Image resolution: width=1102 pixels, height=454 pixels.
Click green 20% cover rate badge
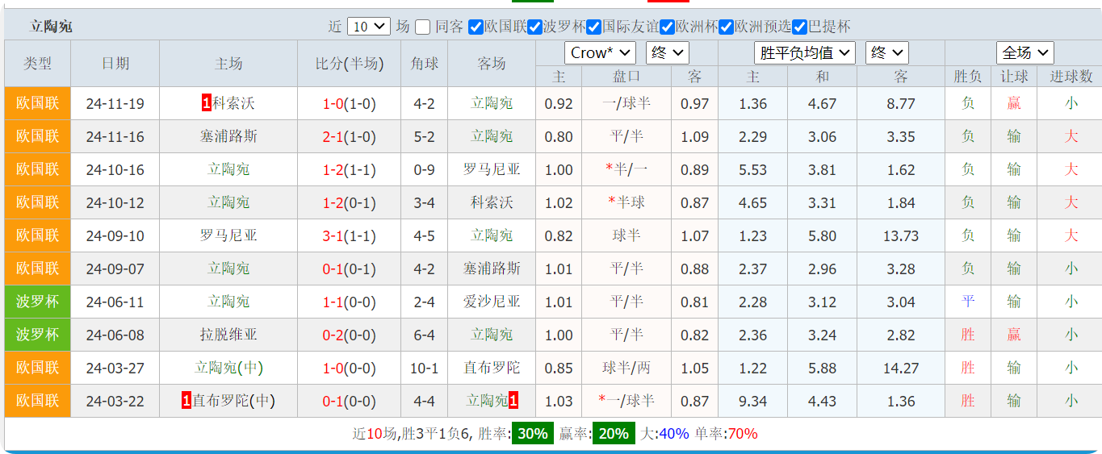tap(614, 434)
